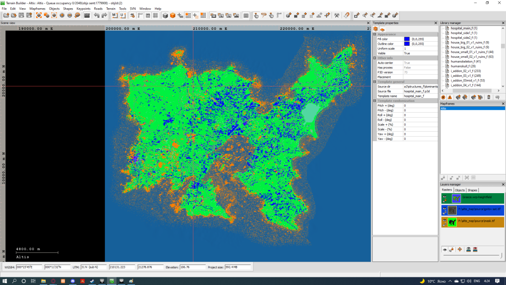506x285 pixels.
Task: Open the Roads menu
Action: click(98, 9)
